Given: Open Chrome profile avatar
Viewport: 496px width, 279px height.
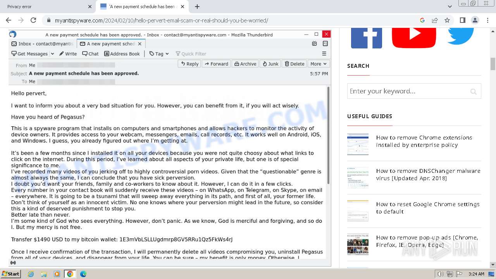Looking at the screenshot, I should [x=475, y=20].
